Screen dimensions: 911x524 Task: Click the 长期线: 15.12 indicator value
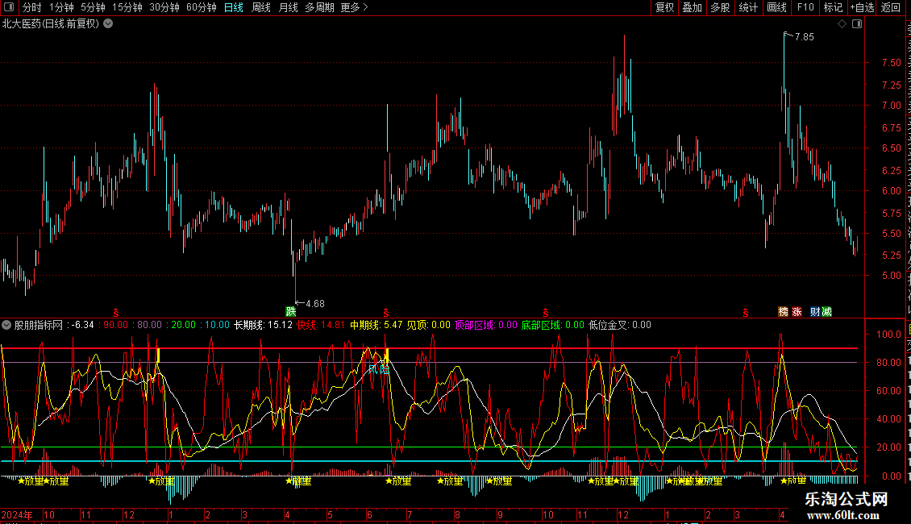pos(263,325)
